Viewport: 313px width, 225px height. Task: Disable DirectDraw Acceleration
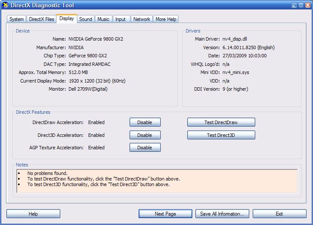coord(145,122)
